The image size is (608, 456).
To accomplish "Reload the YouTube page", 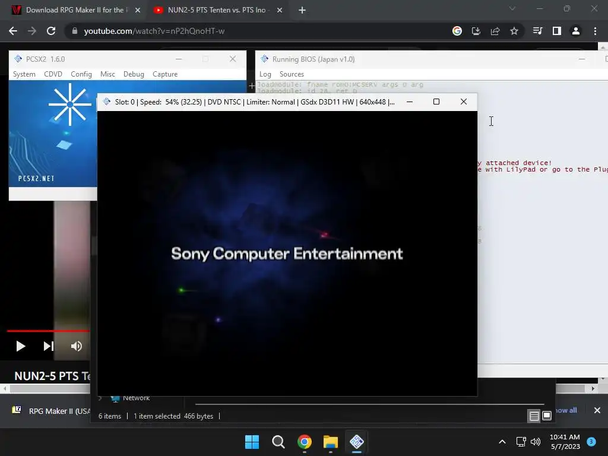I will click(x=51, y=31).
